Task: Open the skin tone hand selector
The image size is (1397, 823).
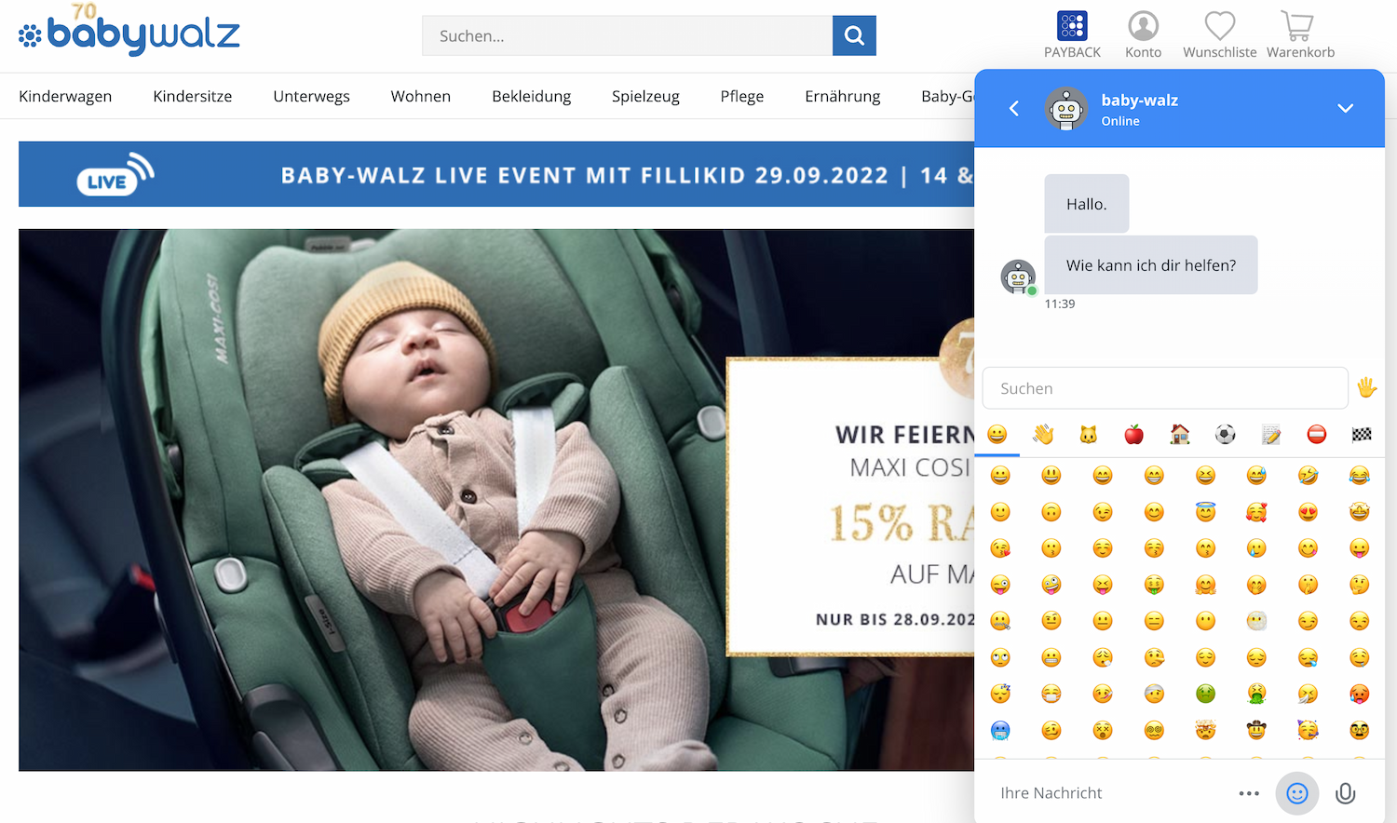Action: tap(1366, 387)
